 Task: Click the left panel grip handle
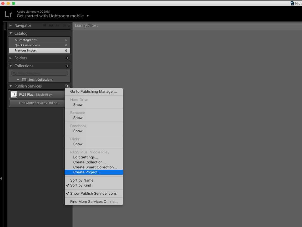click(5, 25)
